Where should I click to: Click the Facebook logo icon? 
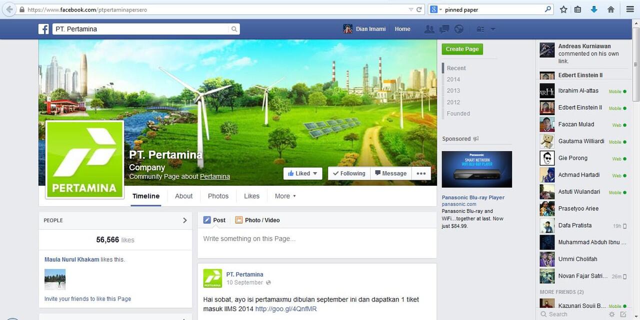[43, 29]
